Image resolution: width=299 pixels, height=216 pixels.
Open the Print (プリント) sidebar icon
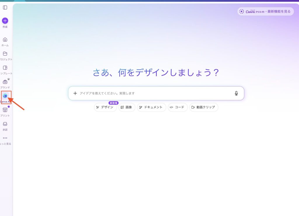pos(5,110)
